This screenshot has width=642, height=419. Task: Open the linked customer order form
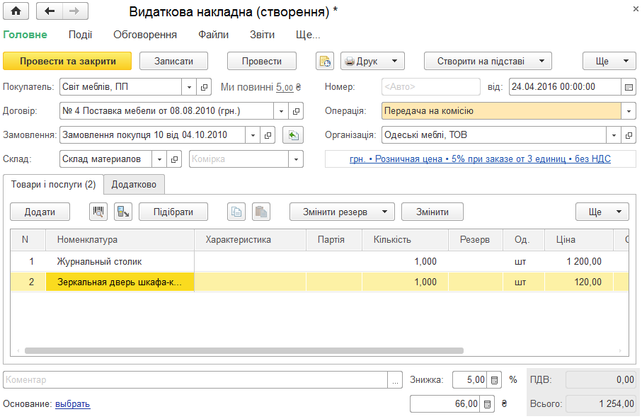[x=268, y=135]
